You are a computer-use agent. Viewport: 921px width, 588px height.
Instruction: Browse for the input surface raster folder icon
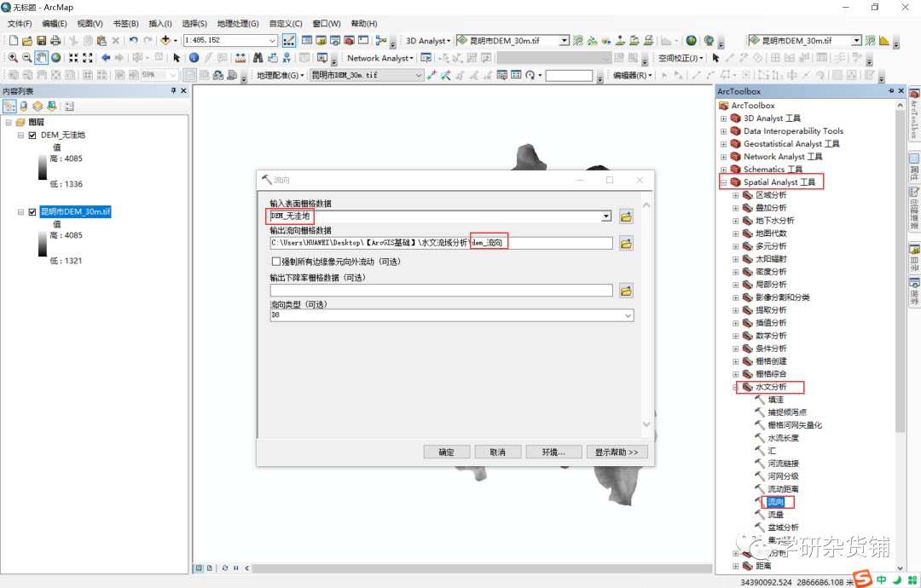(626, 216)
